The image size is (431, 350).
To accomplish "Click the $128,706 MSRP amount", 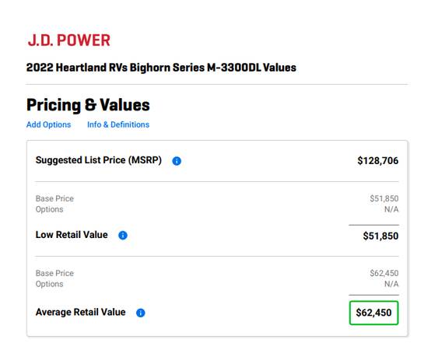I will 378,161.
